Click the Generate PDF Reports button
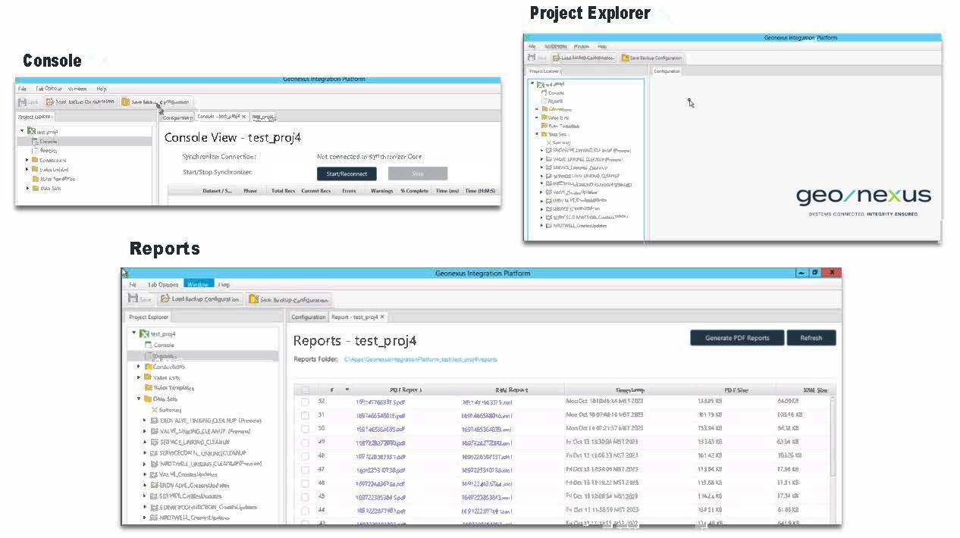Viewport: 960px width, 538px height. [x=737, y=338]
